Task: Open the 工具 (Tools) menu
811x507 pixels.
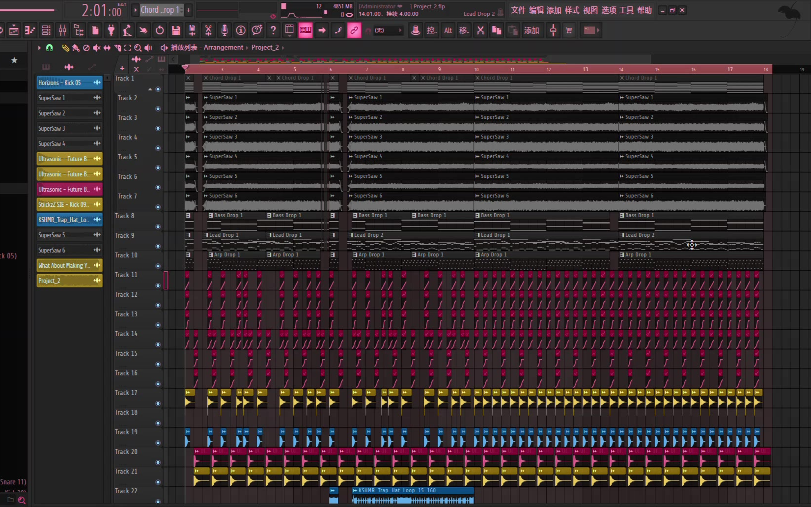Action: pos(626,10)
